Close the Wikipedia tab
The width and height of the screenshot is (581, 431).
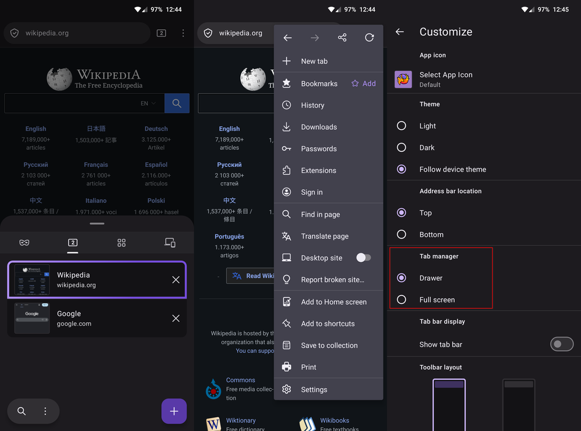(176, 280)
